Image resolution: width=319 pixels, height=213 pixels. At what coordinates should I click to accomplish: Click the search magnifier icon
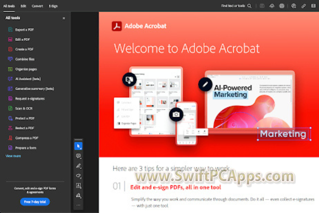(x=249, y=6)
